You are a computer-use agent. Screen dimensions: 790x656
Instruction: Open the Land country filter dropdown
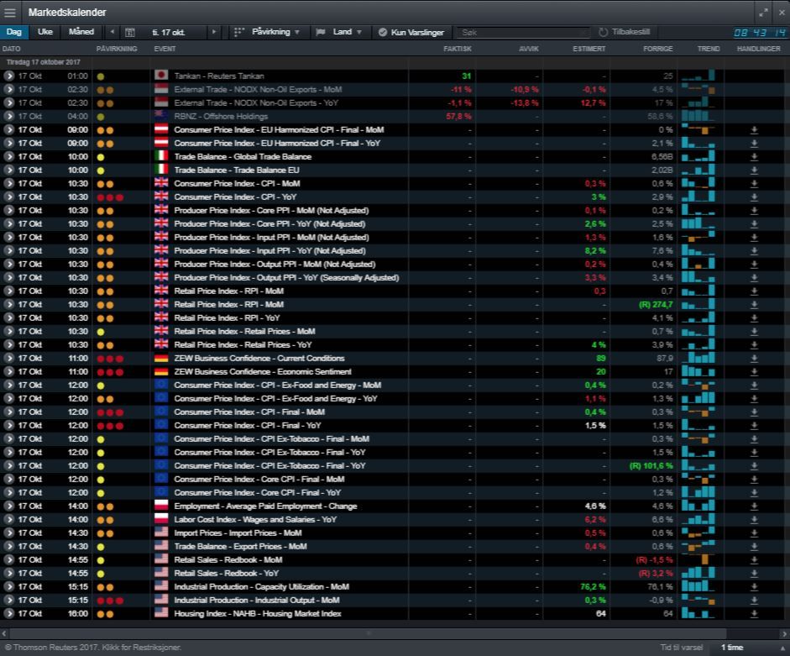click(x=338, y=32)
